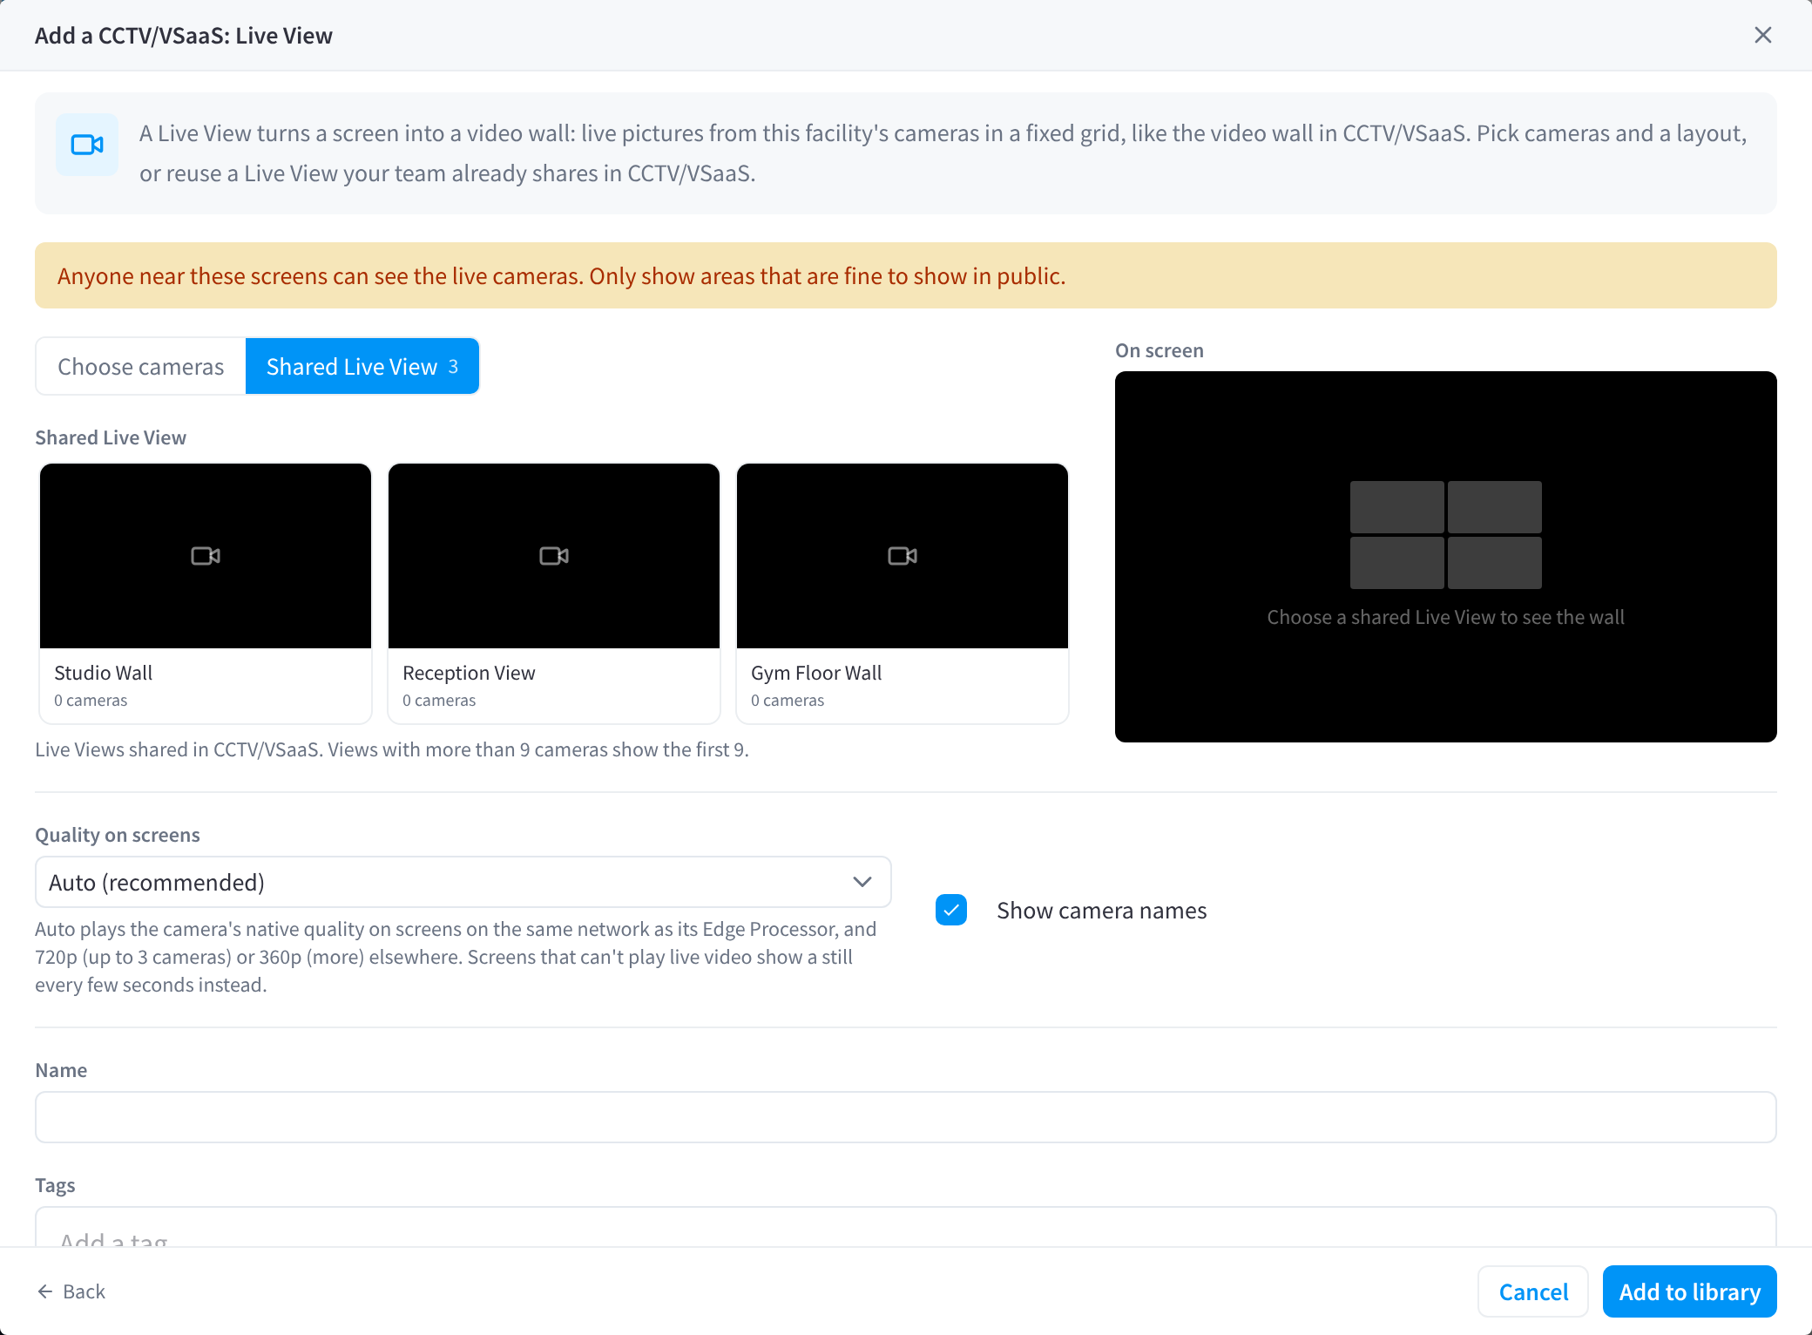Close the Add Live View dialog
1812x1335 pixels.
pos(1762,35)
